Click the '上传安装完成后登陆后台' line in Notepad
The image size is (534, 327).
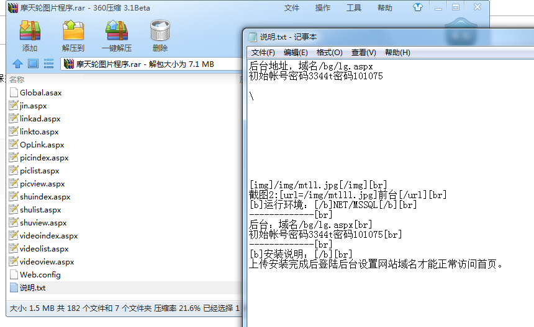pyautogui.click(x=376, y=264)
